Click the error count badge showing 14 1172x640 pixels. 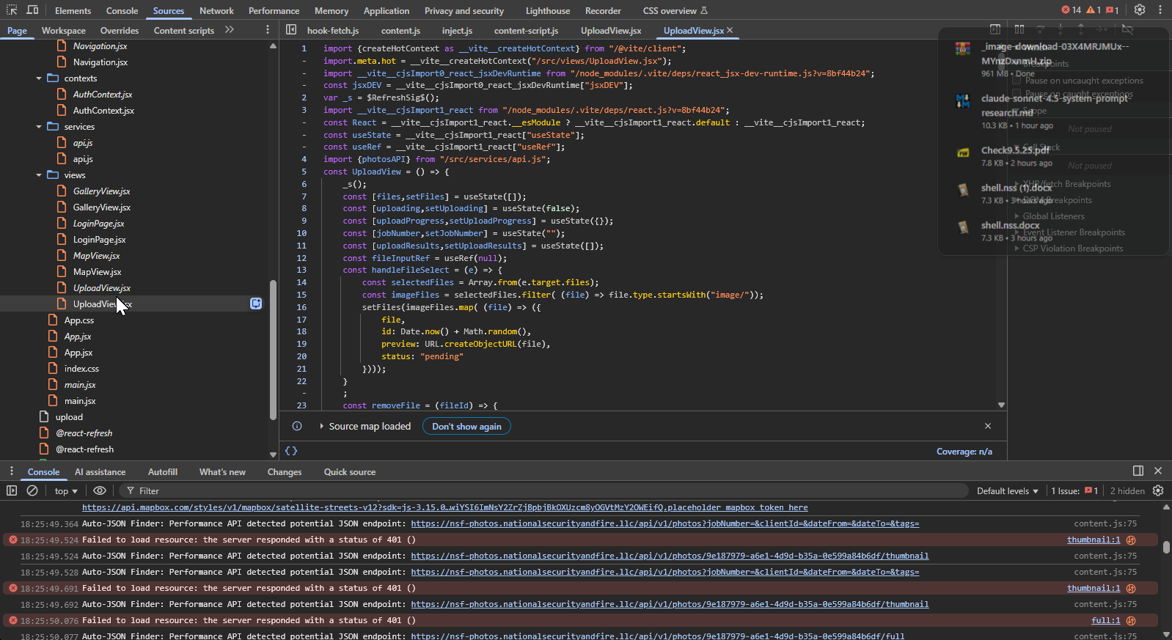(x=1071, y=10)
